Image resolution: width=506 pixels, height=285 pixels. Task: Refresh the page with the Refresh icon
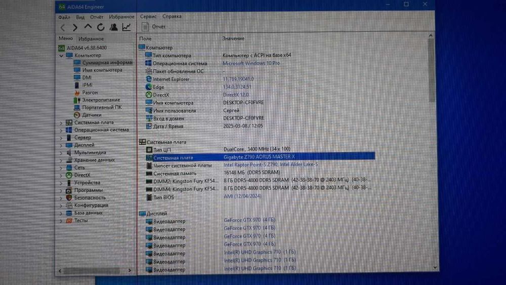(101, 27)
